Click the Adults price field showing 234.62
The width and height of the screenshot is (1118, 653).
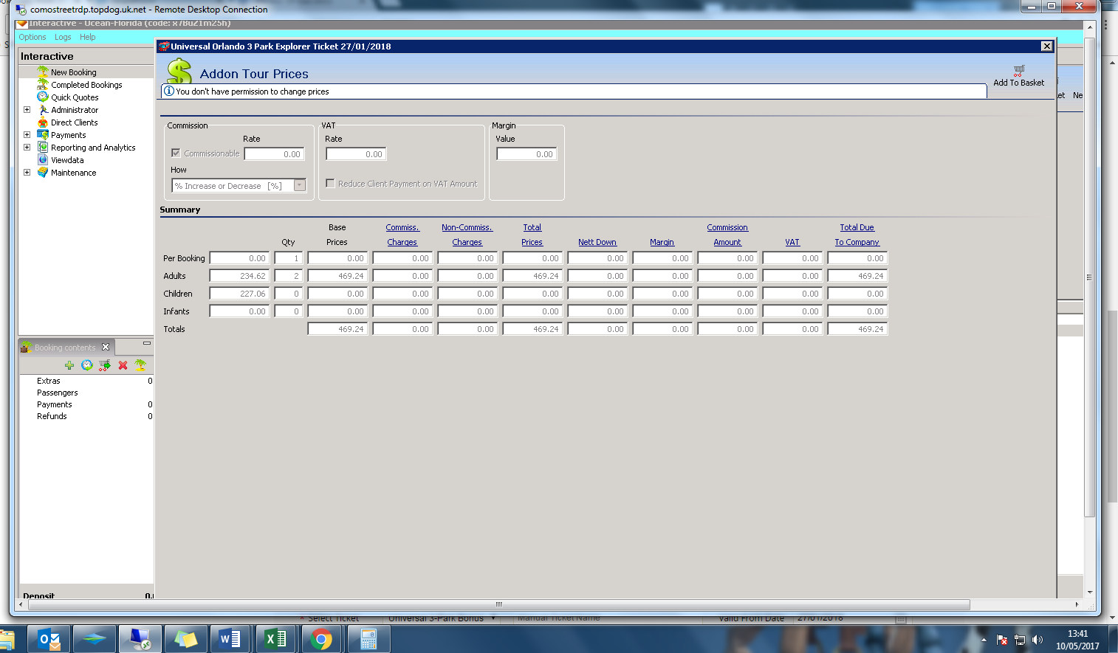[239, 276]
